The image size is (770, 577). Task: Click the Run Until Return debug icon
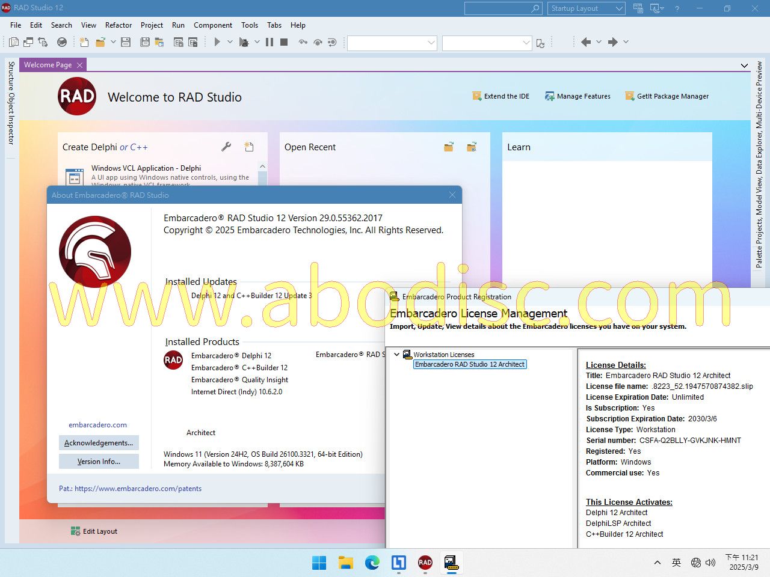[x=332, y=42]
